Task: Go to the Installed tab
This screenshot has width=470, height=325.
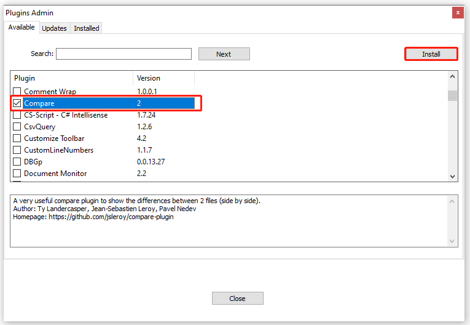Action: coord(87,28)
